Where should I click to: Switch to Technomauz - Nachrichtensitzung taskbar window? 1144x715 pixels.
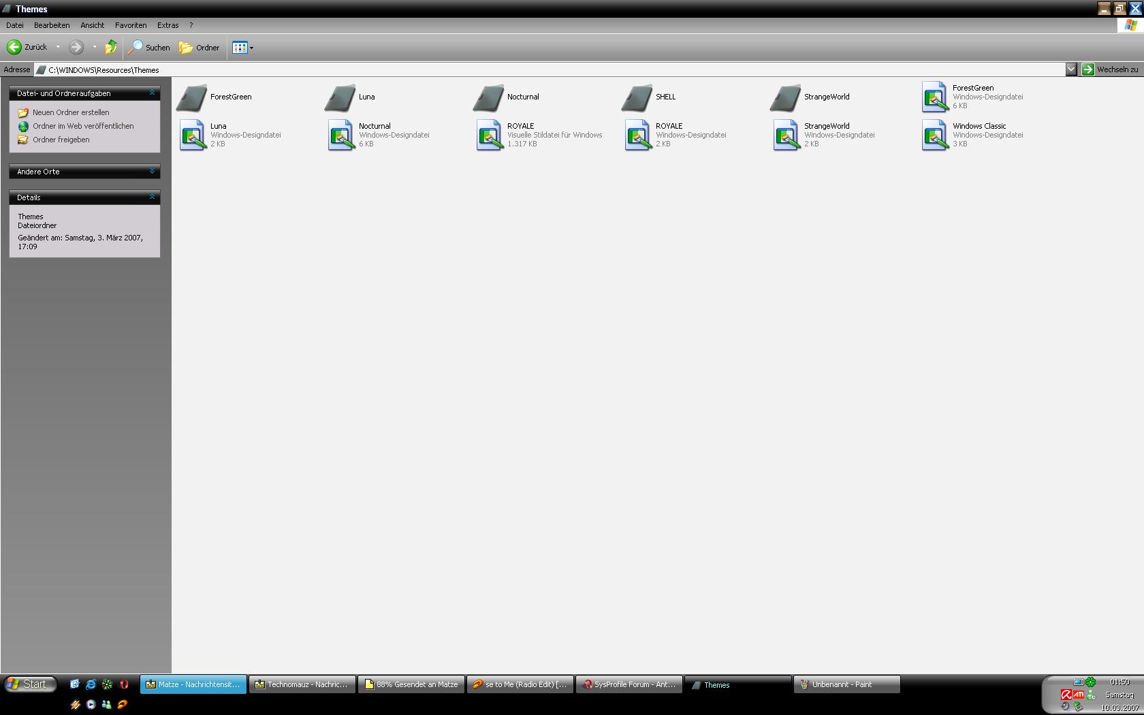(302, 684)
